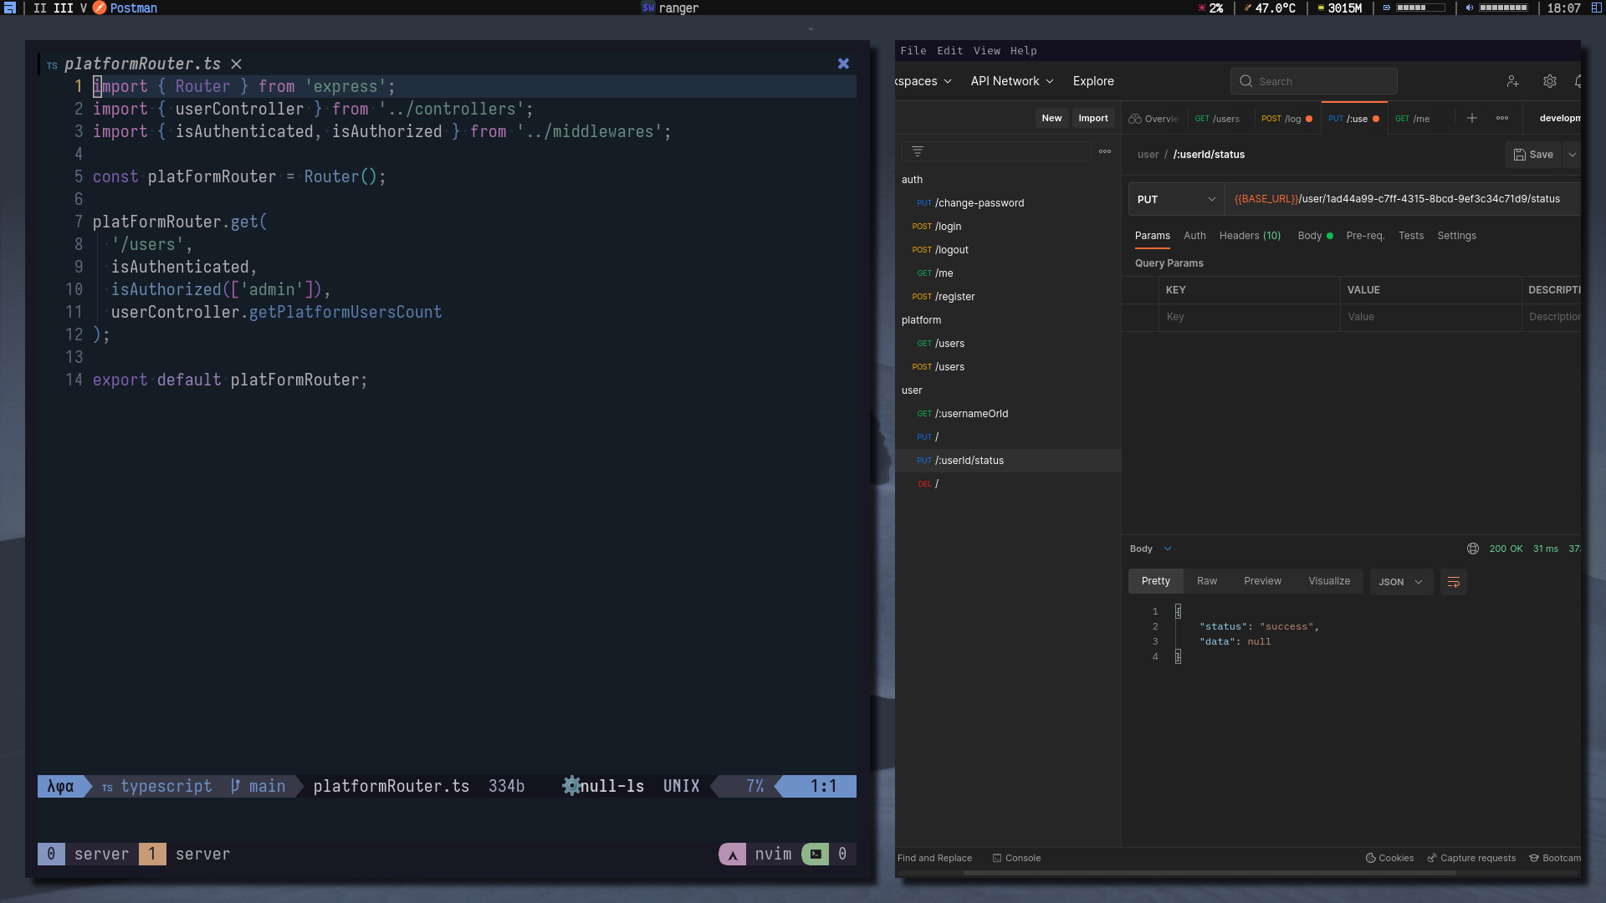Select POST /login request in auth folder
This screenshot has height=903, width=1606.
(948, 227)
